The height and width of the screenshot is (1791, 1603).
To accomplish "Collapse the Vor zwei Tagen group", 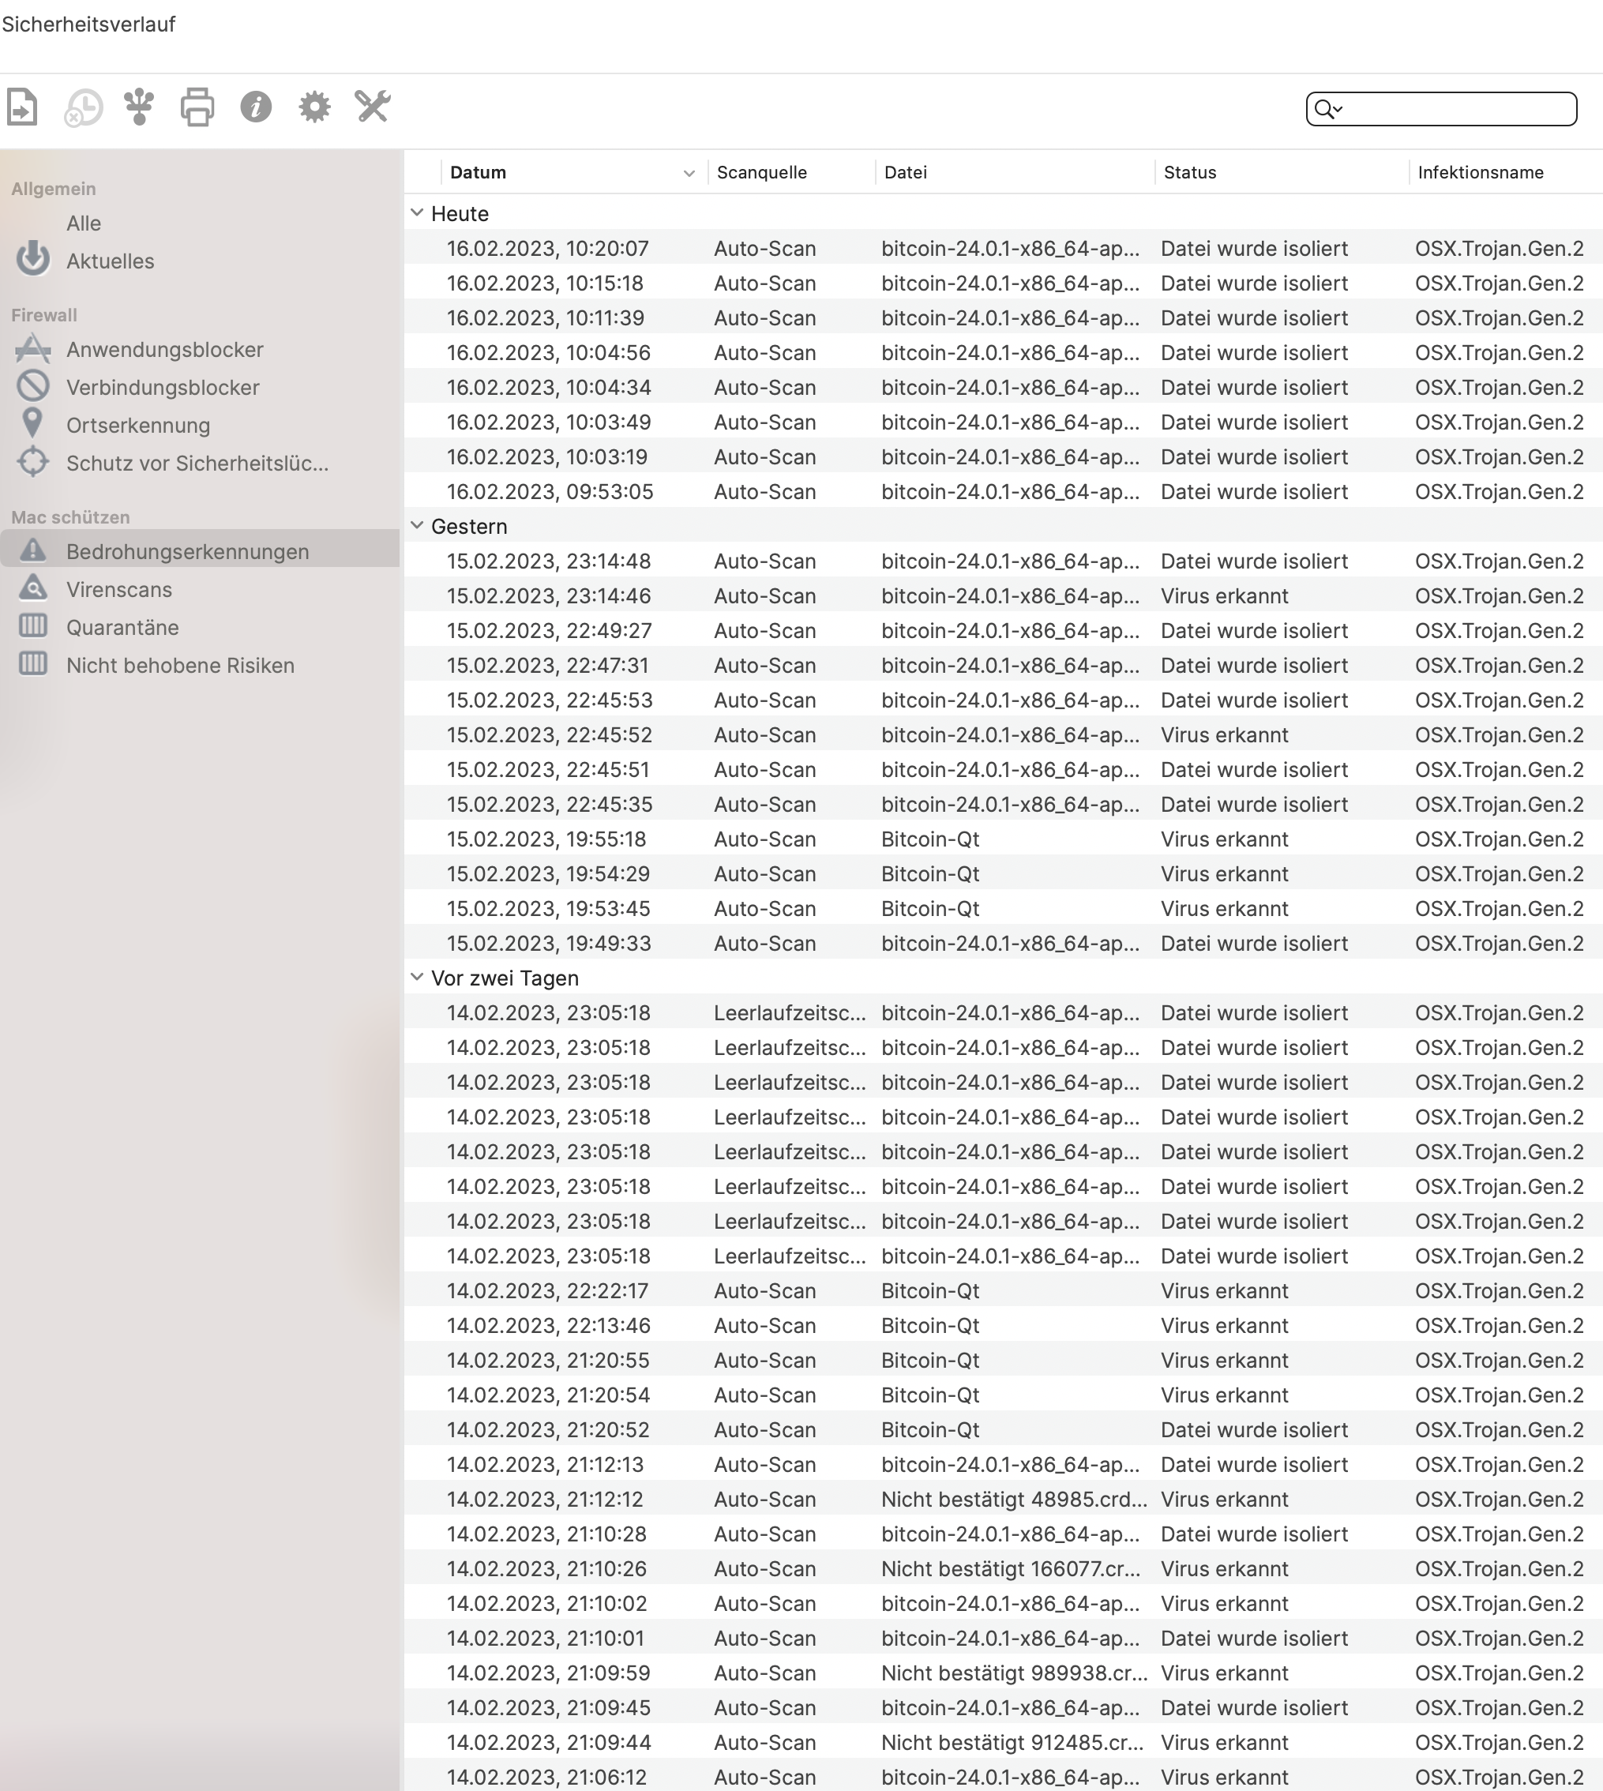I will tap(418, 977).
